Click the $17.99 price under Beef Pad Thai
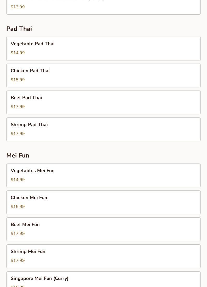The image size is (207, 287). (18, 107)
